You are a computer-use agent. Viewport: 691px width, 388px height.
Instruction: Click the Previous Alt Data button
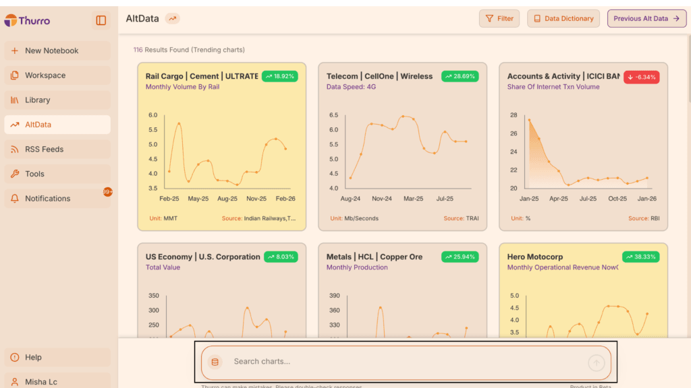pyautogui.click(x=646, y=18)
